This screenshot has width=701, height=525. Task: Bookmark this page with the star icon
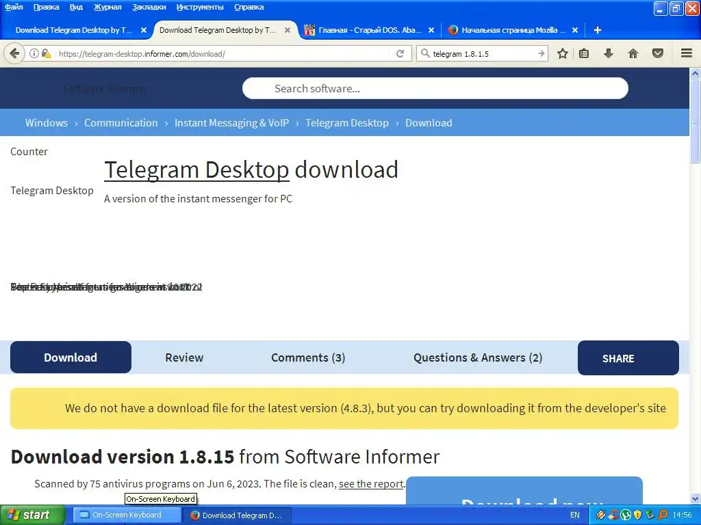[x=563, y=53]
